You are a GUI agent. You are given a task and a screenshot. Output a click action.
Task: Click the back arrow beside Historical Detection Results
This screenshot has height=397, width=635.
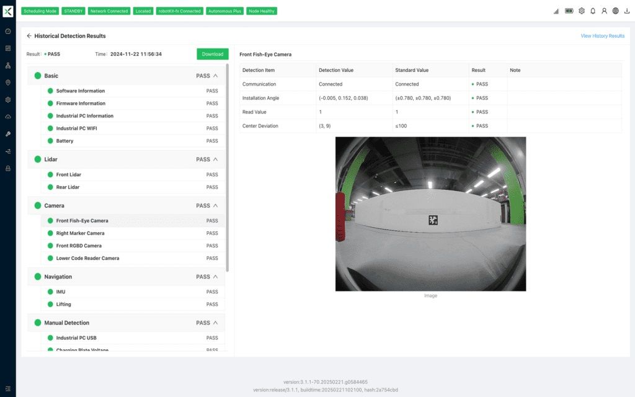click(29, 36)
